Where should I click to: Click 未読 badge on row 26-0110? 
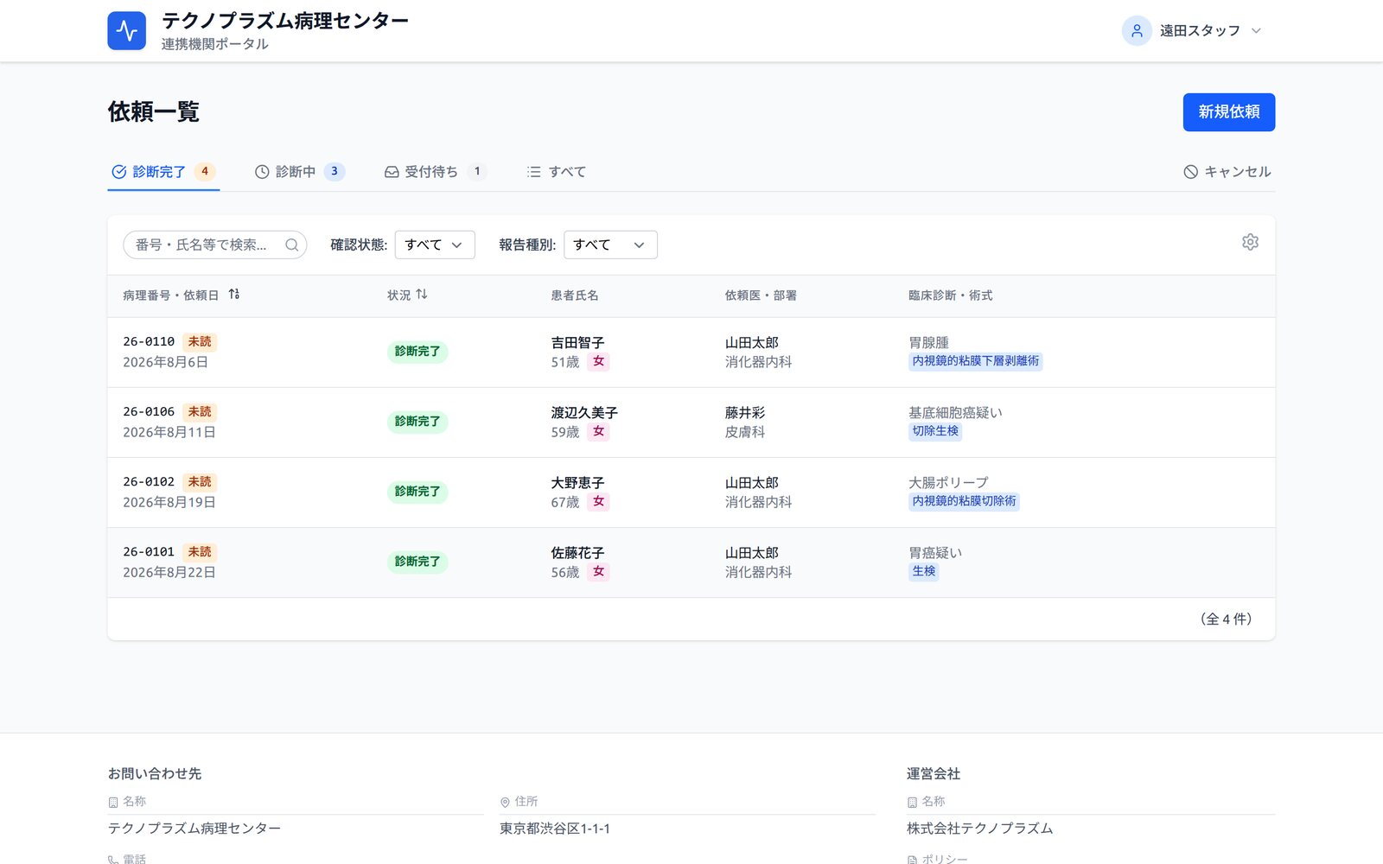[x=200, y=342]
